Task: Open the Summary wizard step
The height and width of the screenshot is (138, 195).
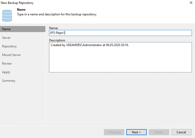Action: (9, 81)
